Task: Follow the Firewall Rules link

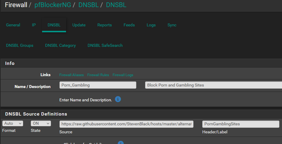Action: point(98,75)
